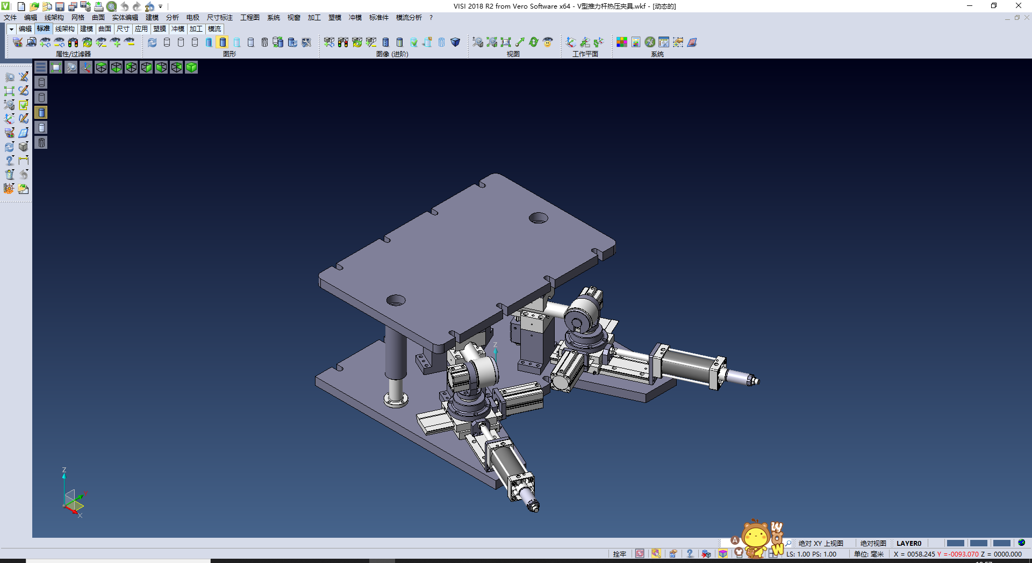1032x563 pixels.
Task: Toggle the highlighted purple cube status icon
Action: [x=723, y=554]
